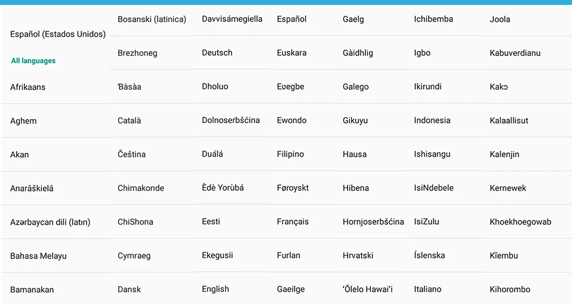This screenshot has width=572, height=304.
Task: Select Euskara language
Action: (x=292, y=53)
